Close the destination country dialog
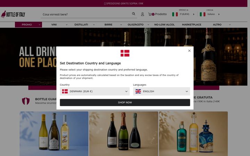The height and width of the screenshot is (156, 250). [x=189, y=51]
